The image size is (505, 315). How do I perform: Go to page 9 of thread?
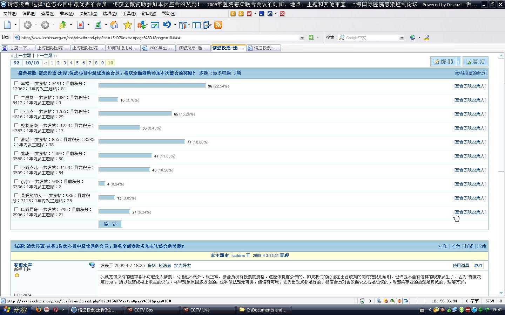click(102, 63)
